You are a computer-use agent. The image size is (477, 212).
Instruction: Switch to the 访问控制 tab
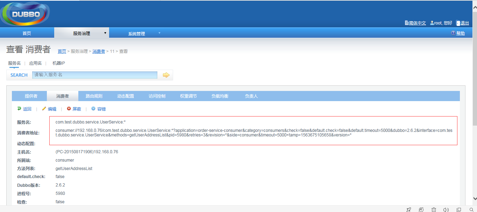point(157,96)
